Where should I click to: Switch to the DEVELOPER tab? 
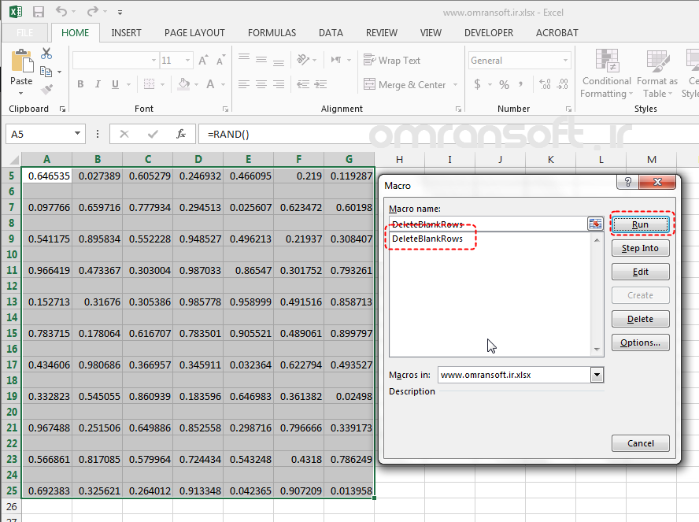(x=489, y=33)
